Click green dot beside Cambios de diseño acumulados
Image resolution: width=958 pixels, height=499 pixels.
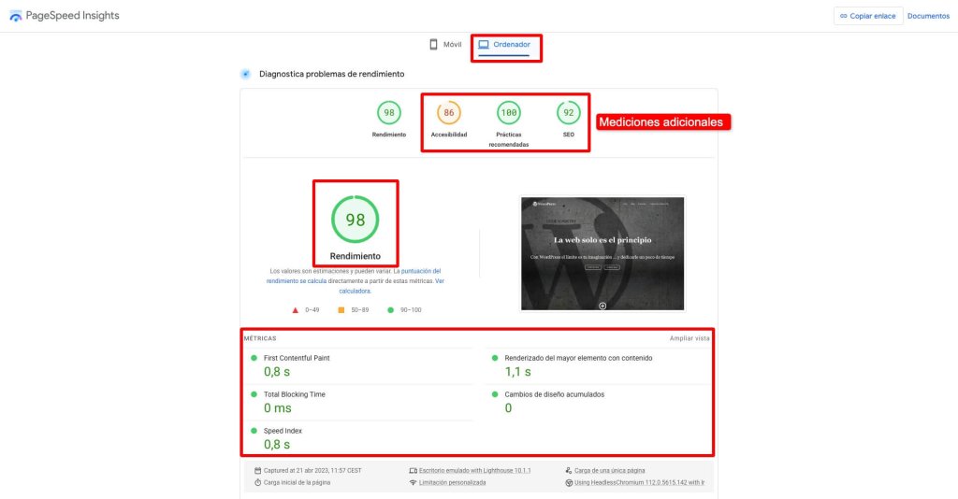[495, 394]
